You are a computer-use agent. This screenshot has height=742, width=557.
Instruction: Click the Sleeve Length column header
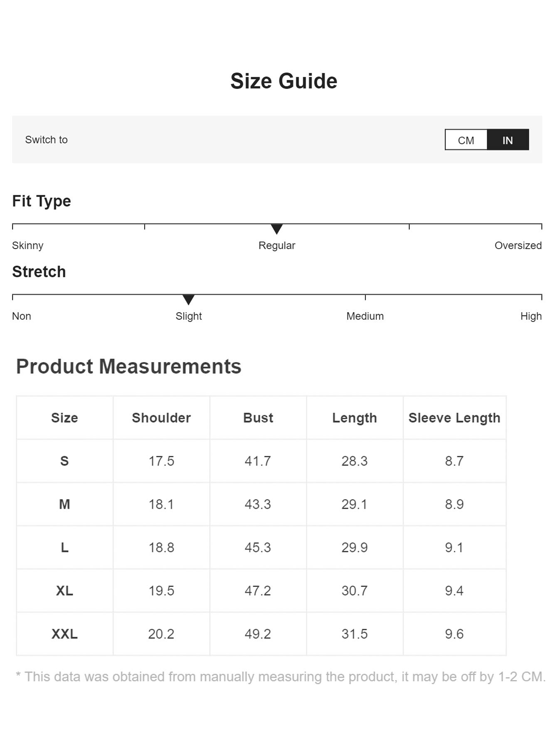coord(454,418)
